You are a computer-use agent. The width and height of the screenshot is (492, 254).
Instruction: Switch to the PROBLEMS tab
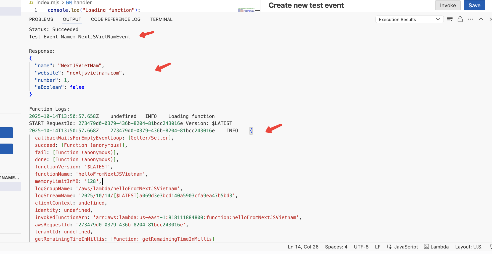point(41,19)
